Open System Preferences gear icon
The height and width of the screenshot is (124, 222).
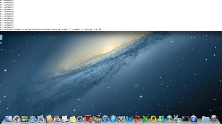click(x=121, y=119)
